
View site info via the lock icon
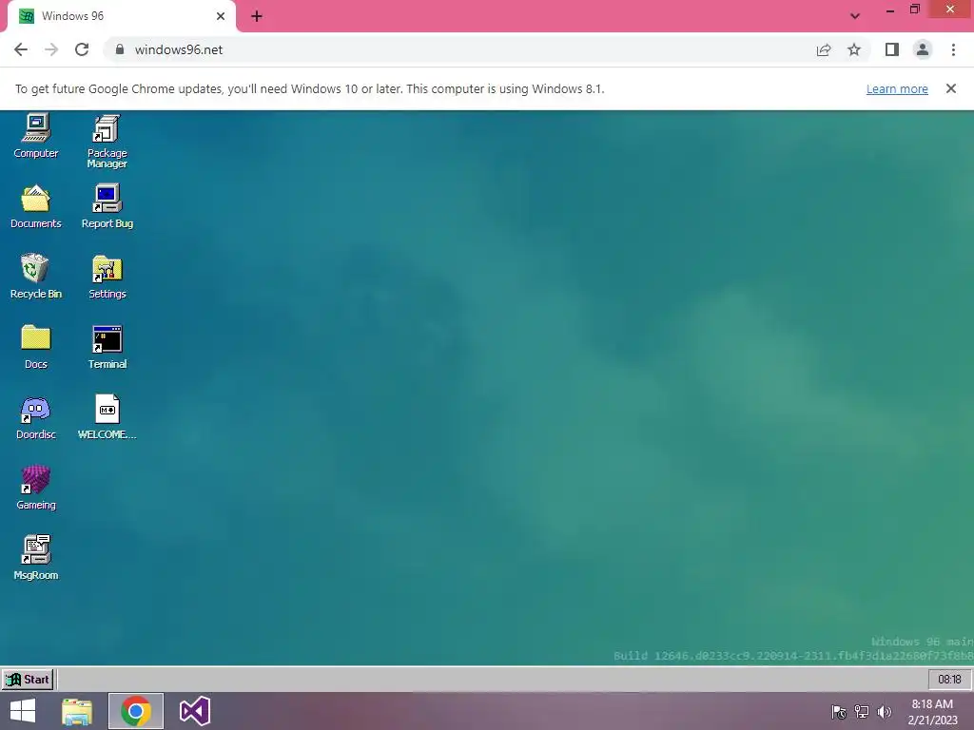[120, 49]
